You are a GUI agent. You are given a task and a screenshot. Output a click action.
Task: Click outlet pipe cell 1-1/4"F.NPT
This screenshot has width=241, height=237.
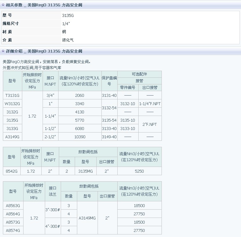150,104
